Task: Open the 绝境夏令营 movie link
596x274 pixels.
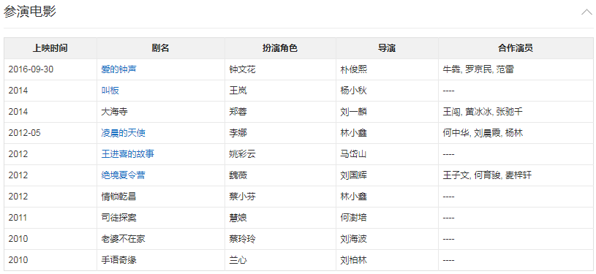Action: [x=123, y=175]
